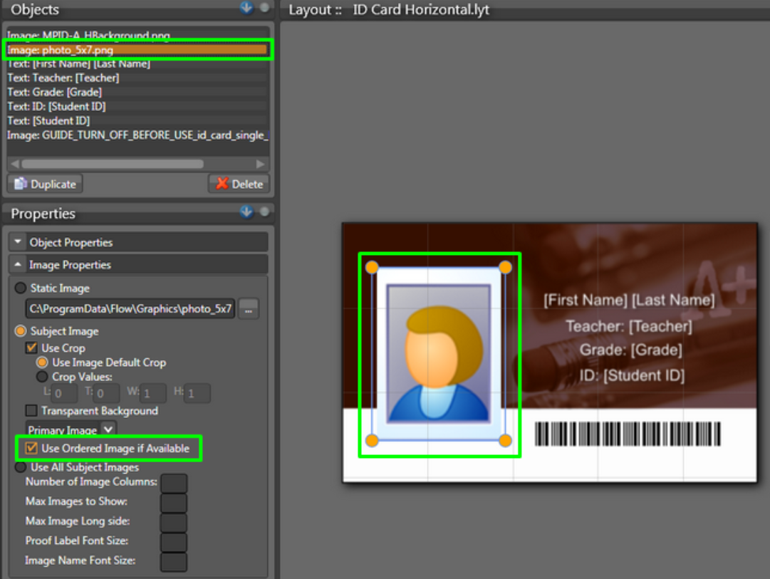Expand the Object Properties section
This screenshot has width=770, height=579.
point(18,242)
